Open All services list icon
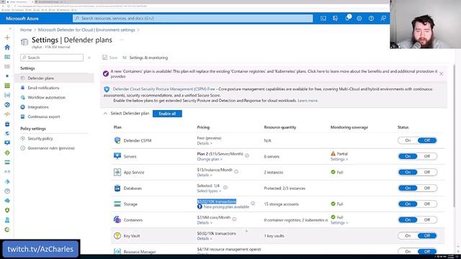Image resolution: width=461 pixels, height=259 pixels. (7, 66)
